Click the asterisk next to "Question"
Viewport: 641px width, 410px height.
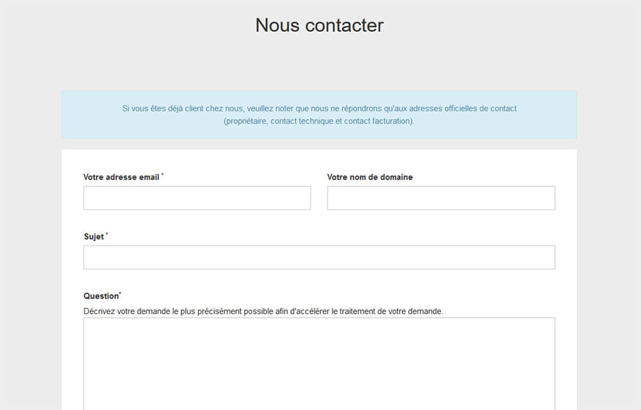121,293
